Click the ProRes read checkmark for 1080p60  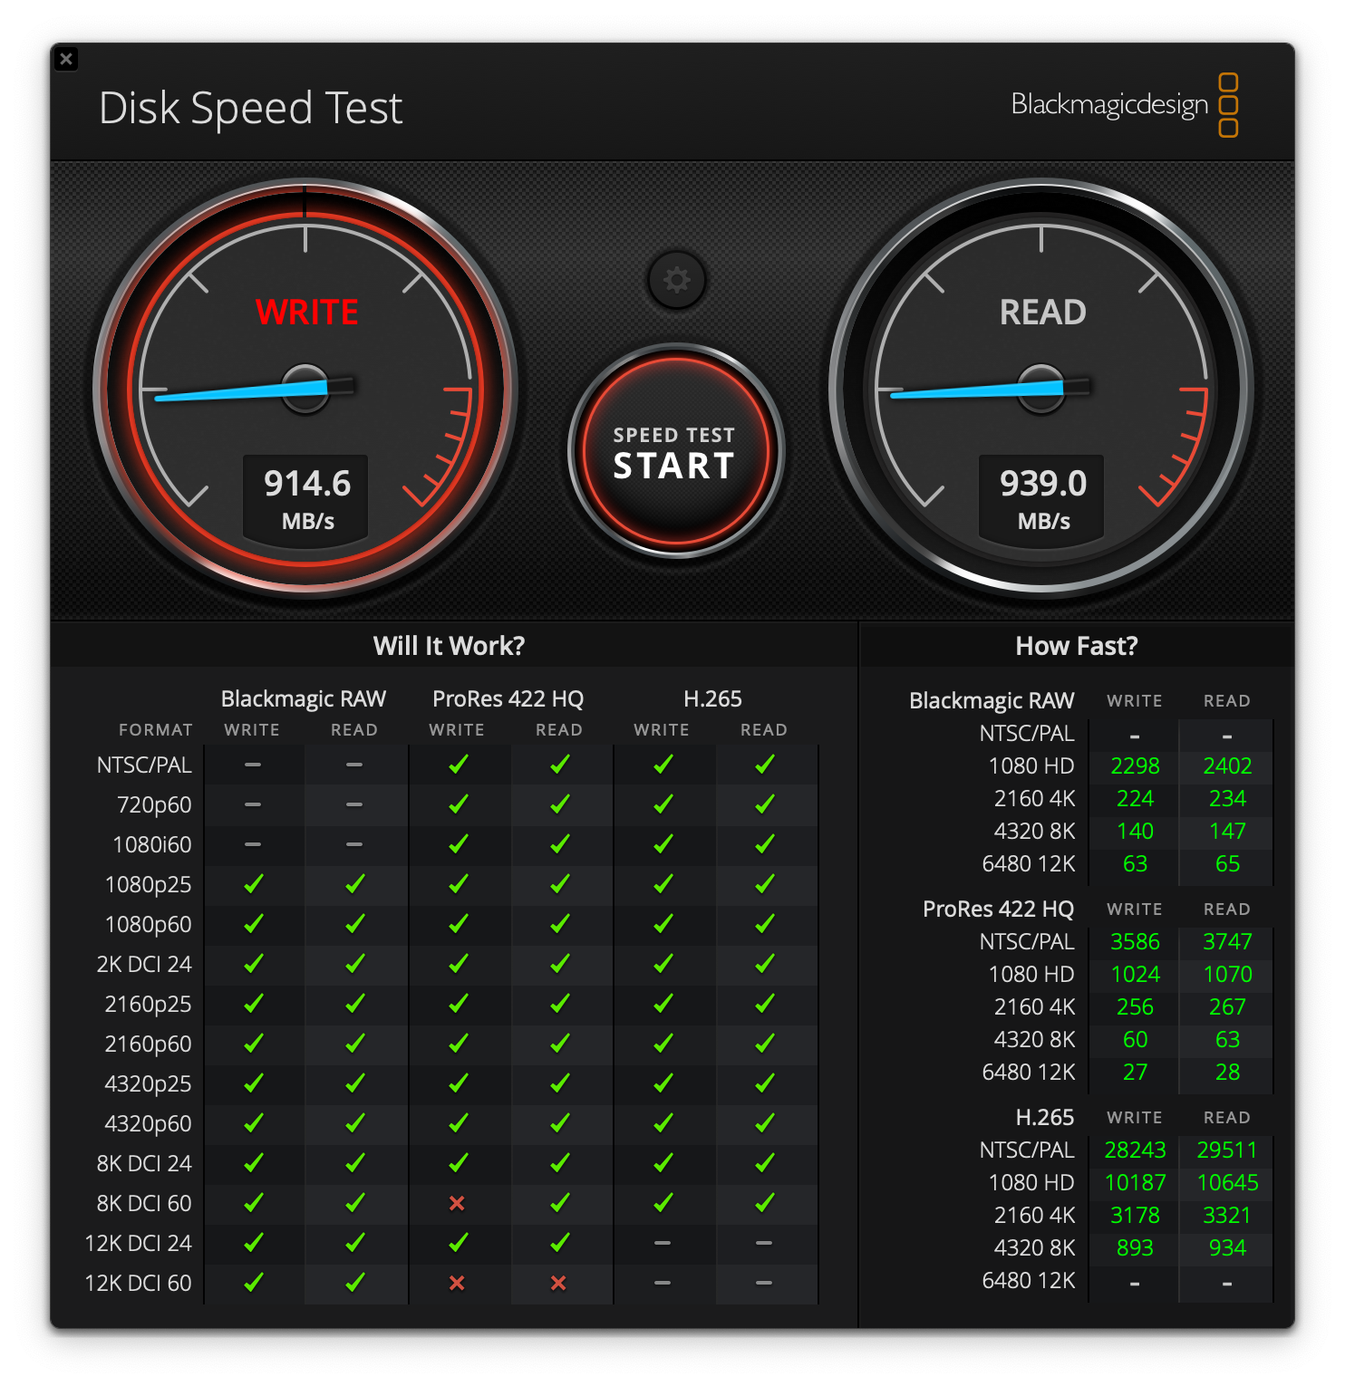click(x=560, y=924)
